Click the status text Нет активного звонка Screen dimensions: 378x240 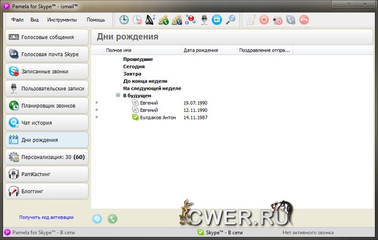coord(308,232)
